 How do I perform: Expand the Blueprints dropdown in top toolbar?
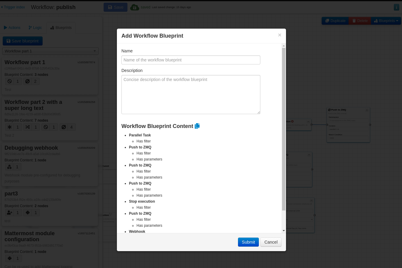pyautogui.click(x=386, y=21)
